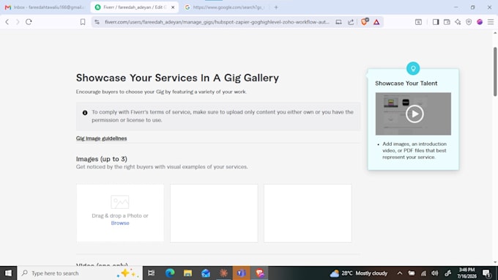Click the Images (up to 3) heading

click(x=102, y=159)
